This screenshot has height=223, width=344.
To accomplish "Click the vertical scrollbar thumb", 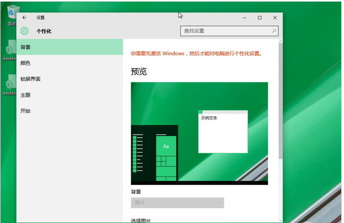I will [280, 101].
